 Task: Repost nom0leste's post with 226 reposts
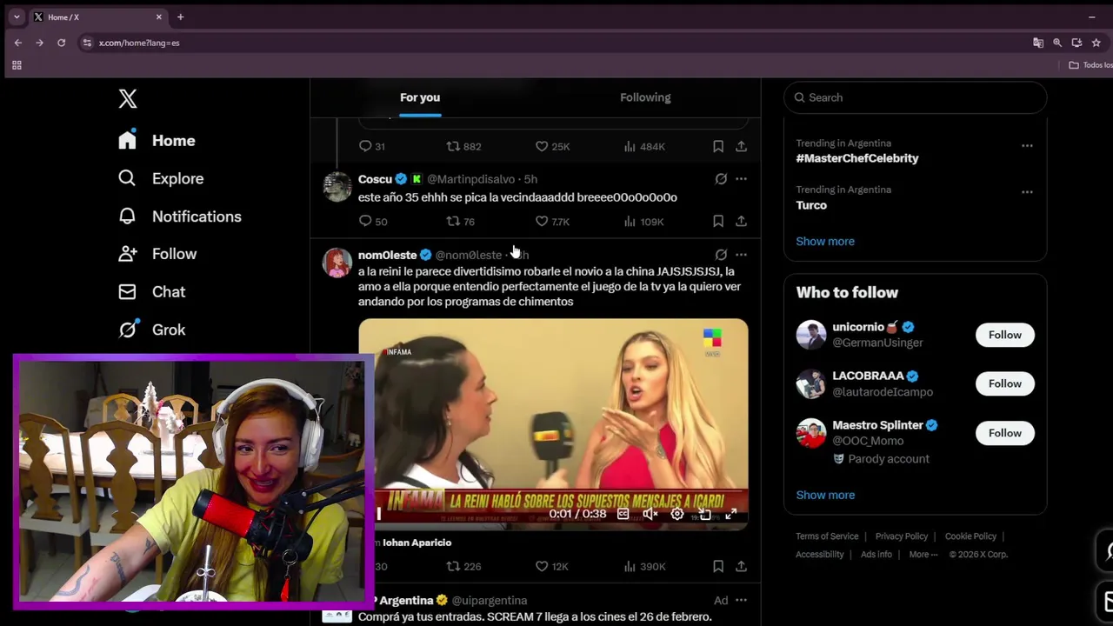(x=463, y=566)
